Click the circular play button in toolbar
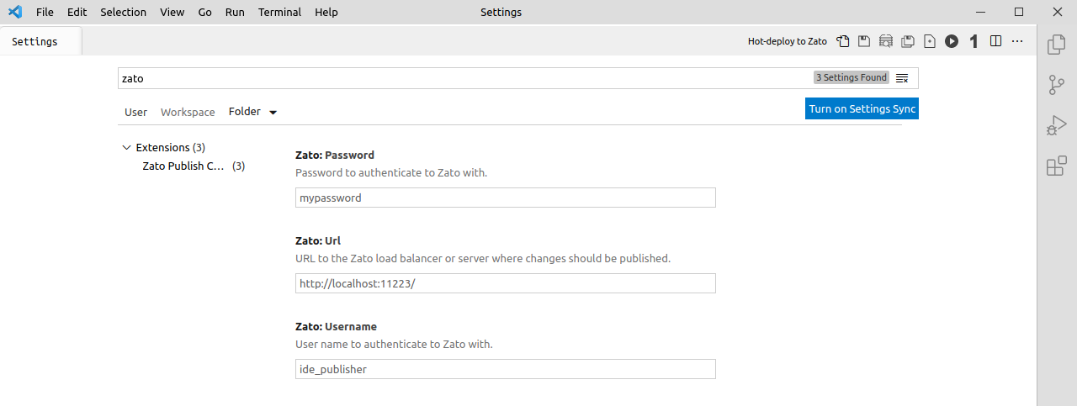Image resolution: width=1077 pixels, height=406 pixels. (x=952, y=41)
